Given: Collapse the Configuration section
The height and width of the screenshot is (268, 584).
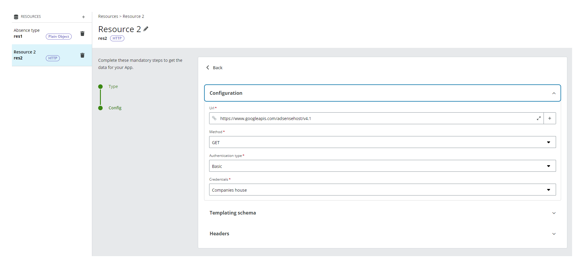Looking at the screenshot, I should click(554, 93).
